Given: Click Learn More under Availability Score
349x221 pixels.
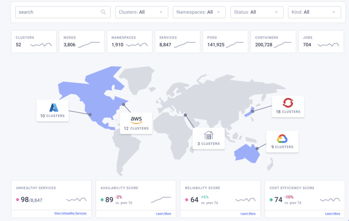Looking at the screenshot, I should [x=164, y=214].
